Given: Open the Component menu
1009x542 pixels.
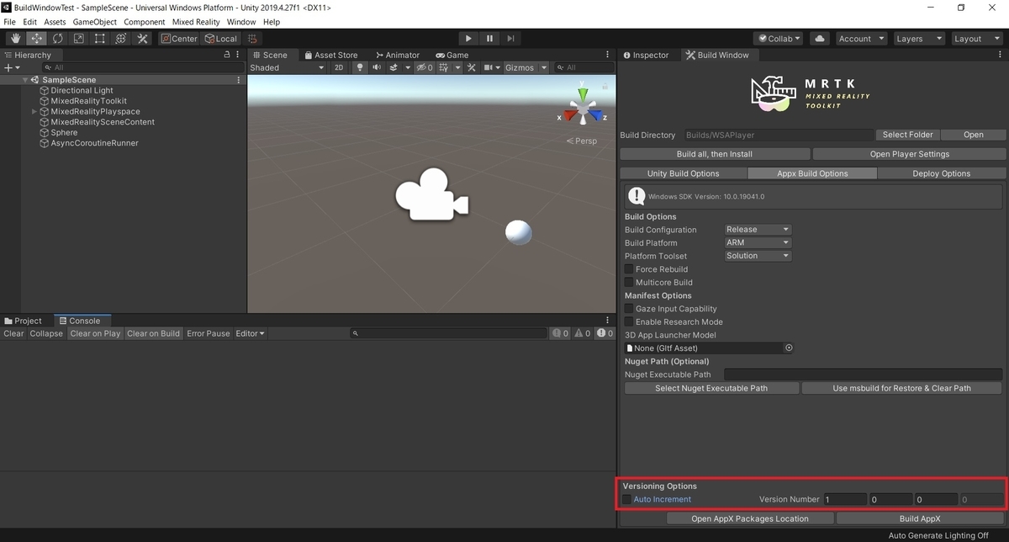Looking at the screenshot, I should 145,22.
